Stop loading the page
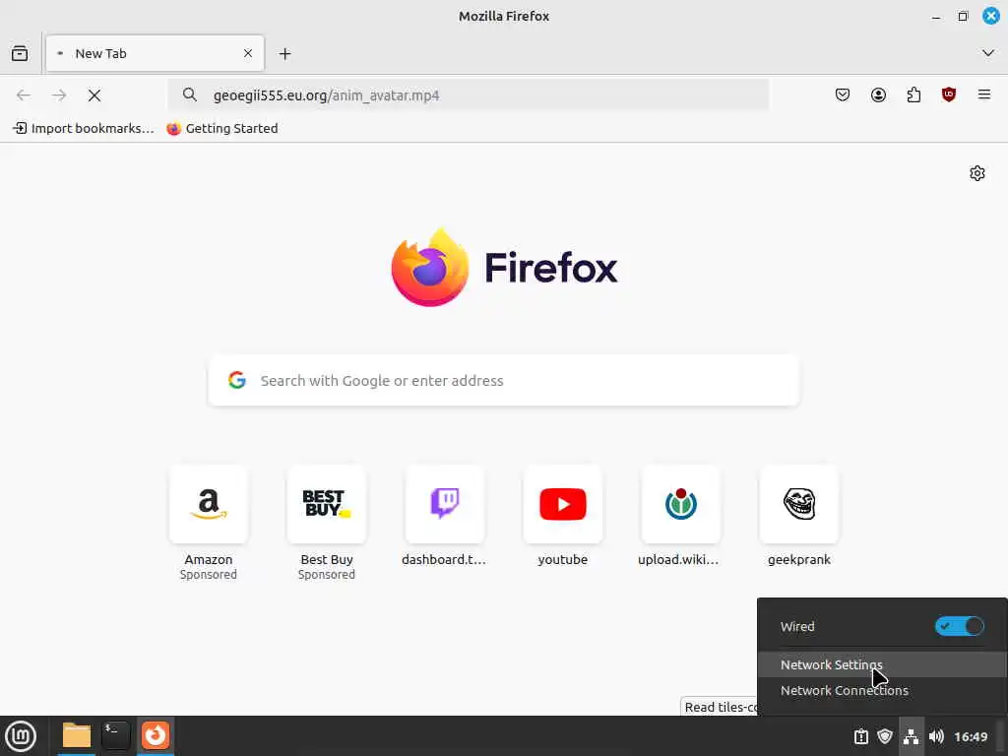Screen dimensions: 1008x756 click(94, 95)
